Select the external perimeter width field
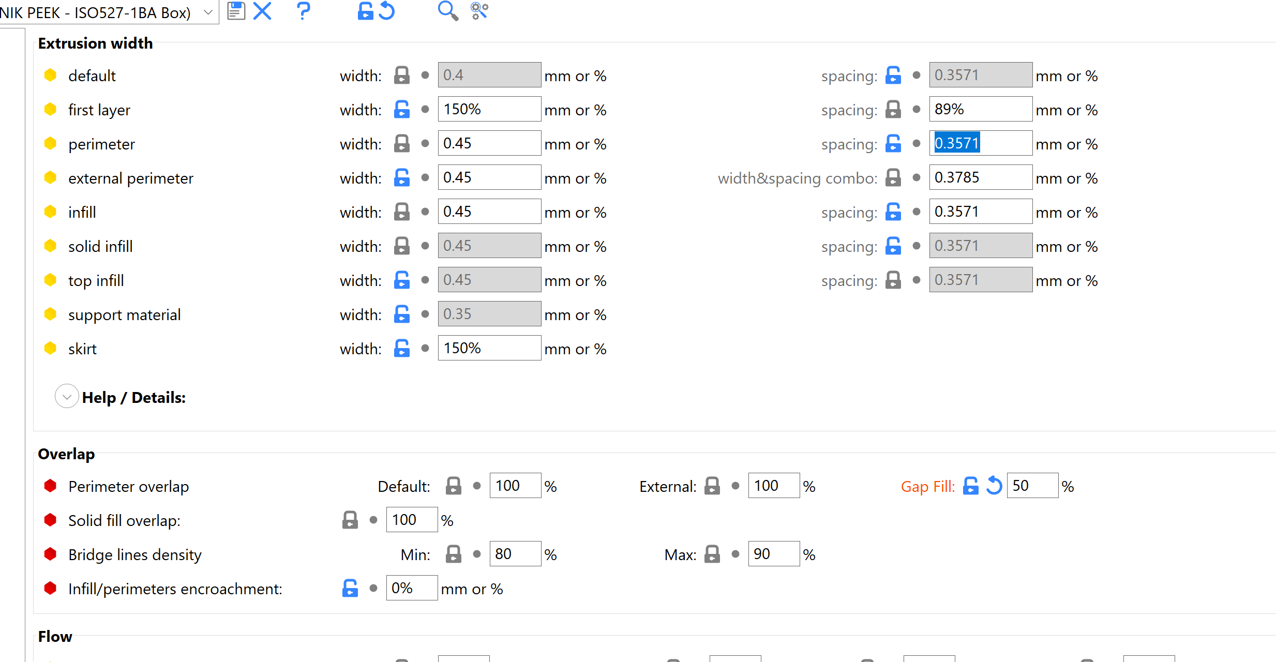This screenshot has width=1276, height=662. (488, 177)
